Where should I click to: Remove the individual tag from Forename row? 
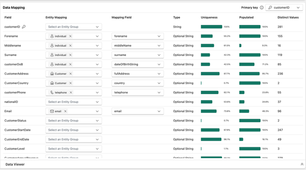[x=70, y=36]
